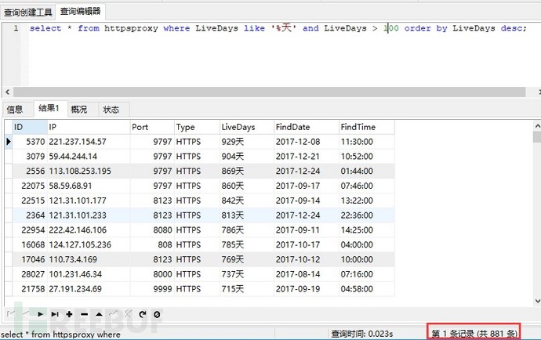Jump to last record button
Viewport: 541px width, 340px height.
click(x=55, y=314)
